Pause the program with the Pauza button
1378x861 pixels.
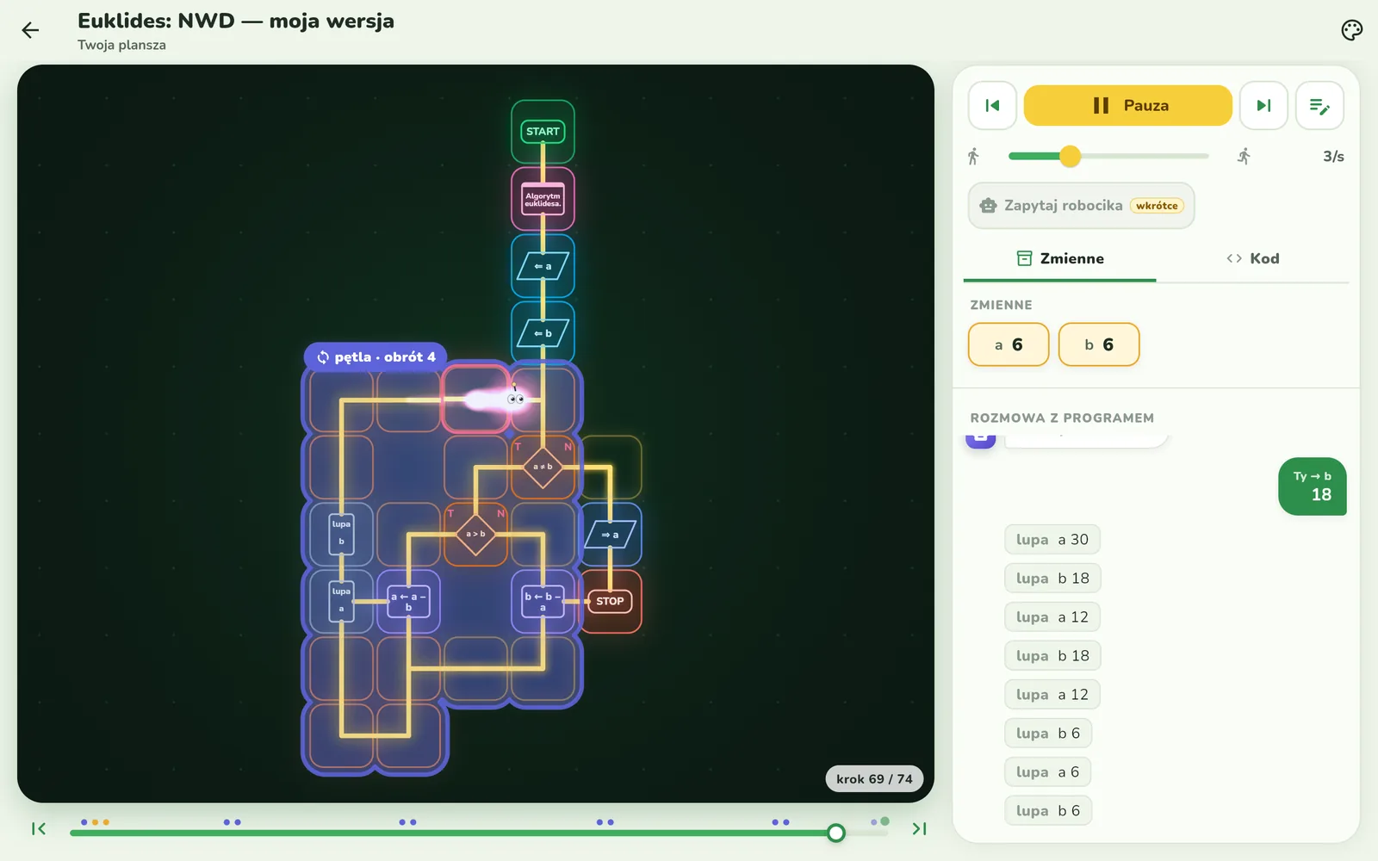coord(1127,106)
